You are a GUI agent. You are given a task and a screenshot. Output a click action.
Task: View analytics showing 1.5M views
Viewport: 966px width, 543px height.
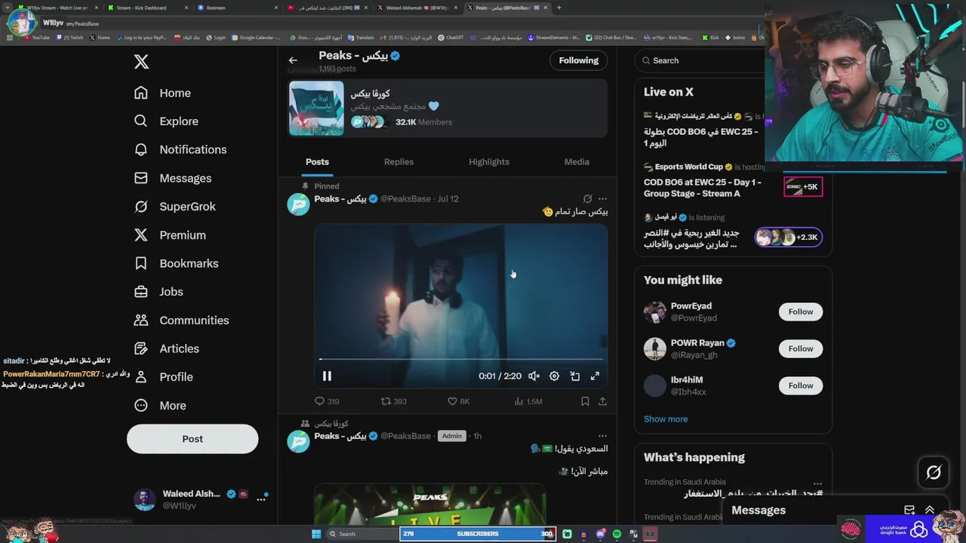(x=528, y=401)
